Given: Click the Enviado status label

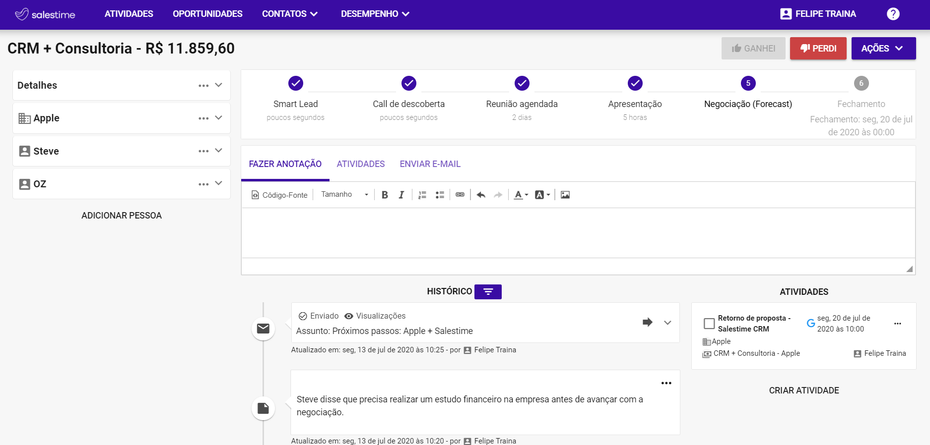Looking at the screenshot, I should [x=325, y=316].
